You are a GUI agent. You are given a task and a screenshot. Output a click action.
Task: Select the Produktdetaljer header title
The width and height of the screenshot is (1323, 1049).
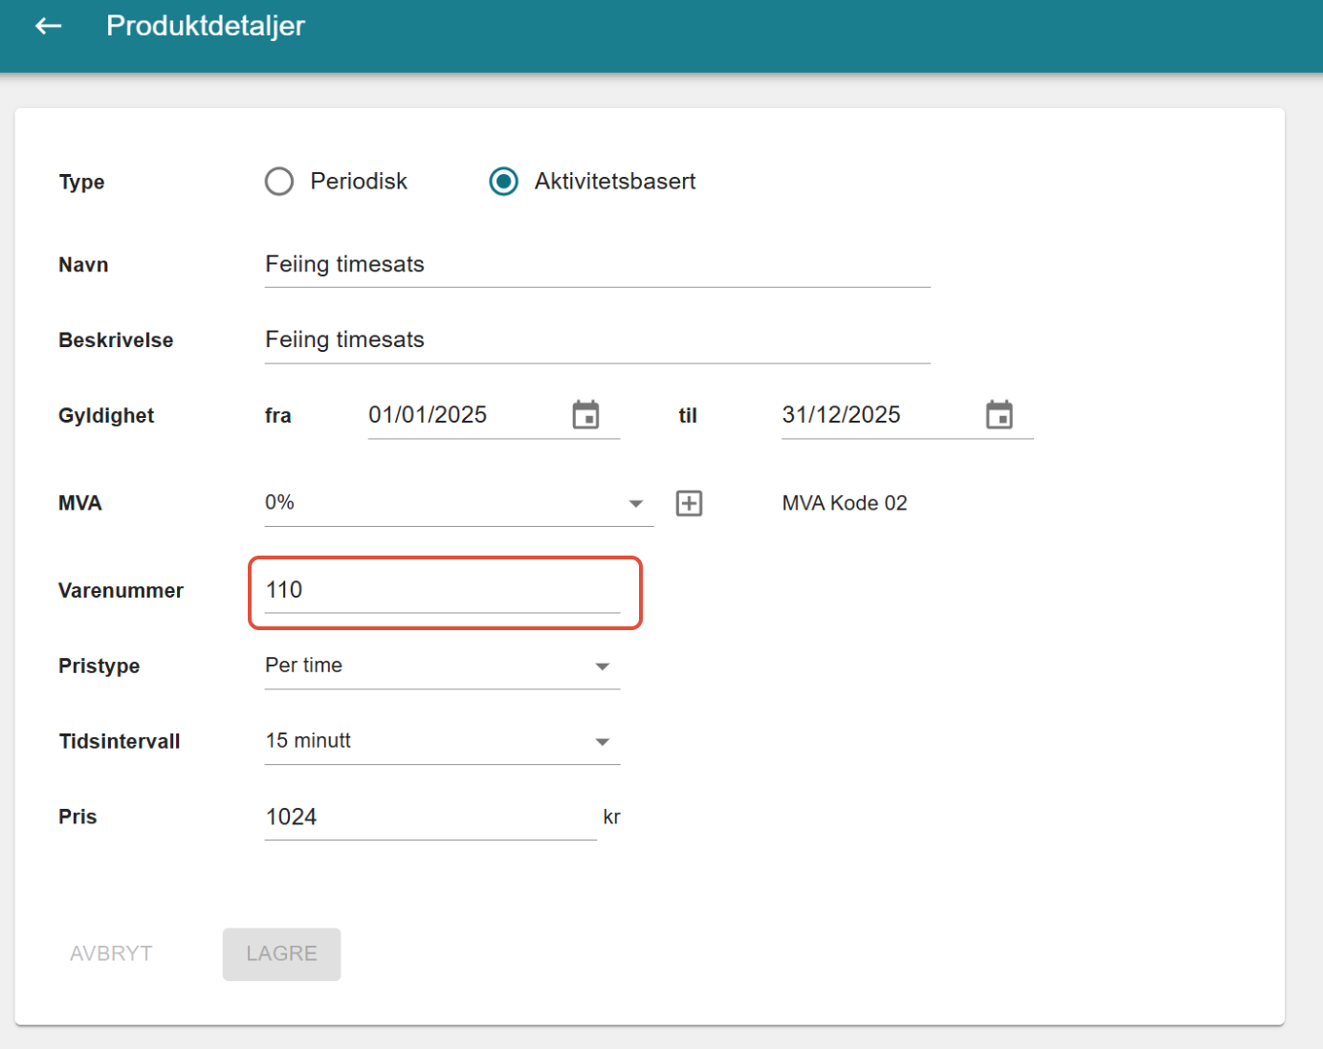[206, 26]
